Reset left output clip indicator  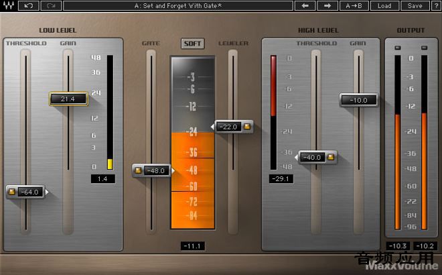click(397, 48)
